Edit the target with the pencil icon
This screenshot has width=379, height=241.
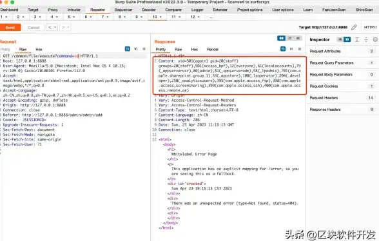354,27
